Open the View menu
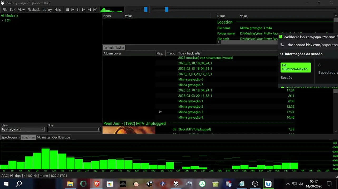The width and height of the screenshot is (338, 189). coord(21,10)
